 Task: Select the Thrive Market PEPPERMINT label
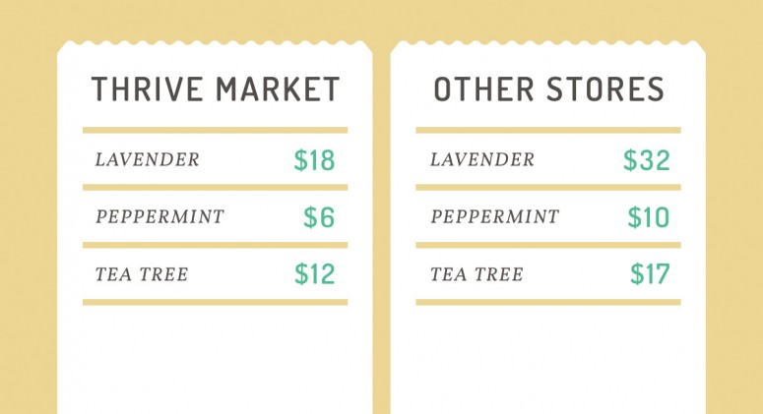159,216
